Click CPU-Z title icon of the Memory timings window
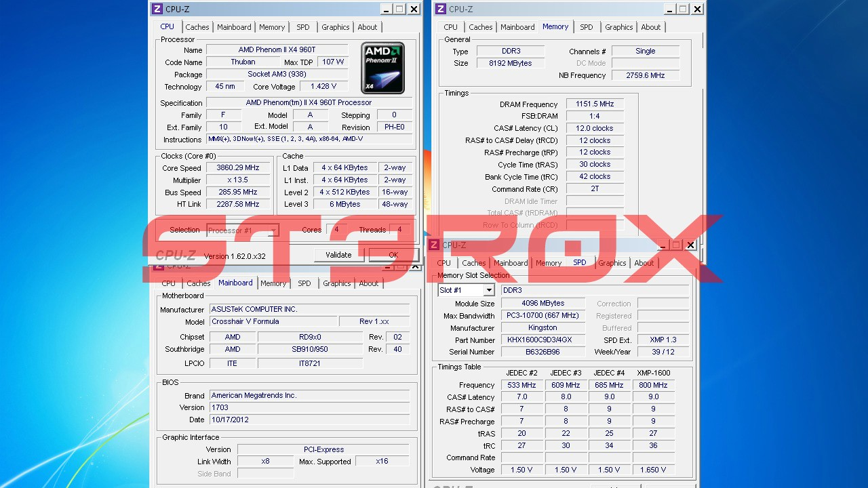 pyautogui.click(x=441, y=9)
